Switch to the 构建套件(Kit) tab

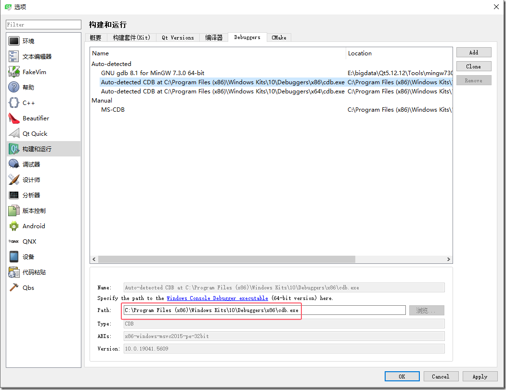coord(131,38)
